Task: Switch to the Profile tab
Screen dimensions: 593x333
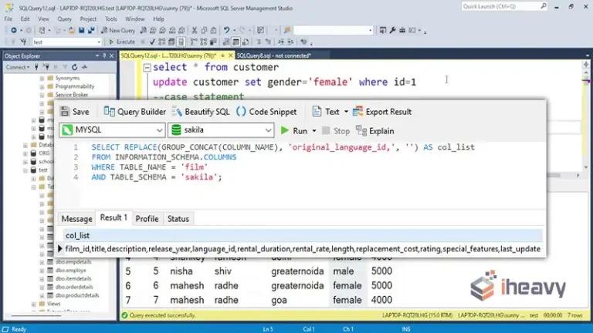Action: coord(147,219)
